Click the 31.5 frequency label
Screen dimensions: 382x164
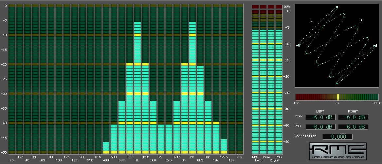20,157
